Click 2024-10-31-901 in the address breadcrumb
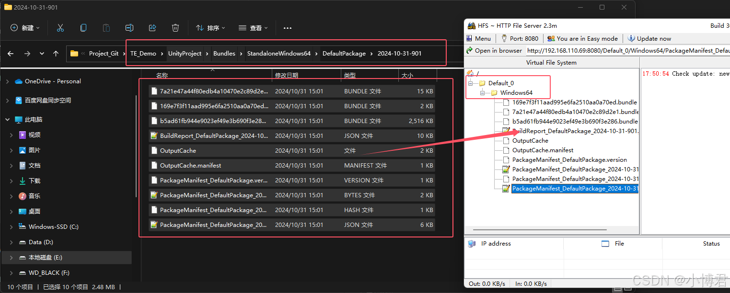This screenshot has width=730, height=293. click(x=400, y=54)
